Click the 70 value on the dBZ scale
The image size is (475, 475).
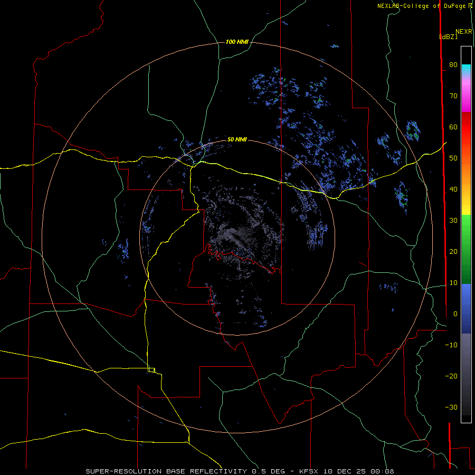point(453,96)
